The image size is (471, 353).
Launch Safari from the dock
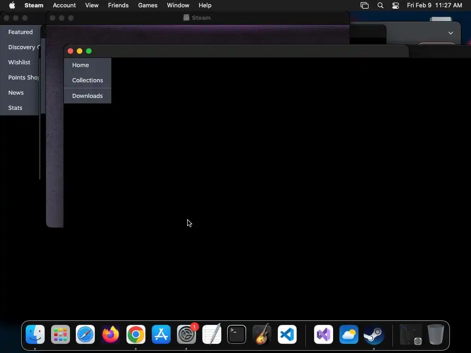(x=85, y=335)
